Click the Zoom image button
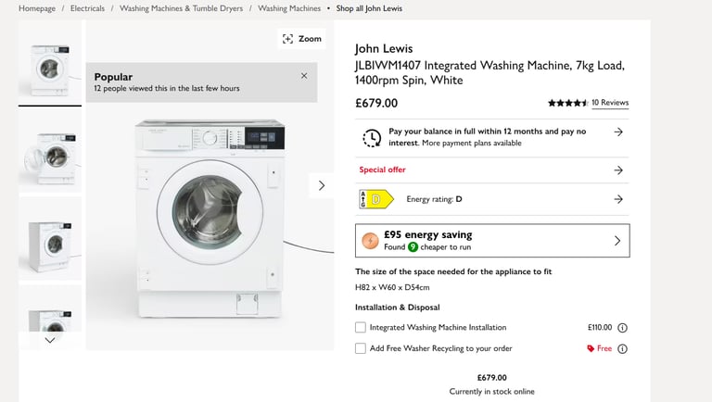 coord(301,39)
